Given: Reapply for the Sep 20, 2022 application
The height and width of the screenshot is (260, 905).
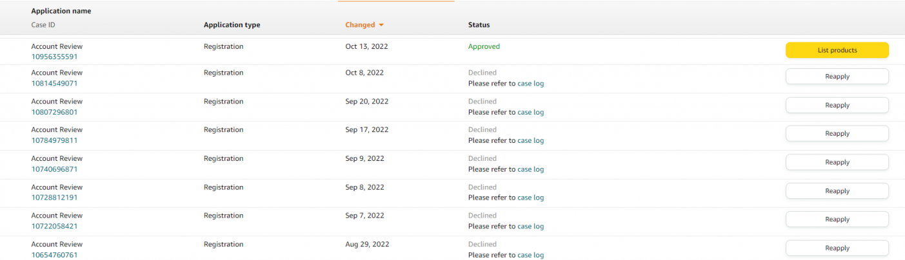Looking at the screenshot, I should coord(837,105).
